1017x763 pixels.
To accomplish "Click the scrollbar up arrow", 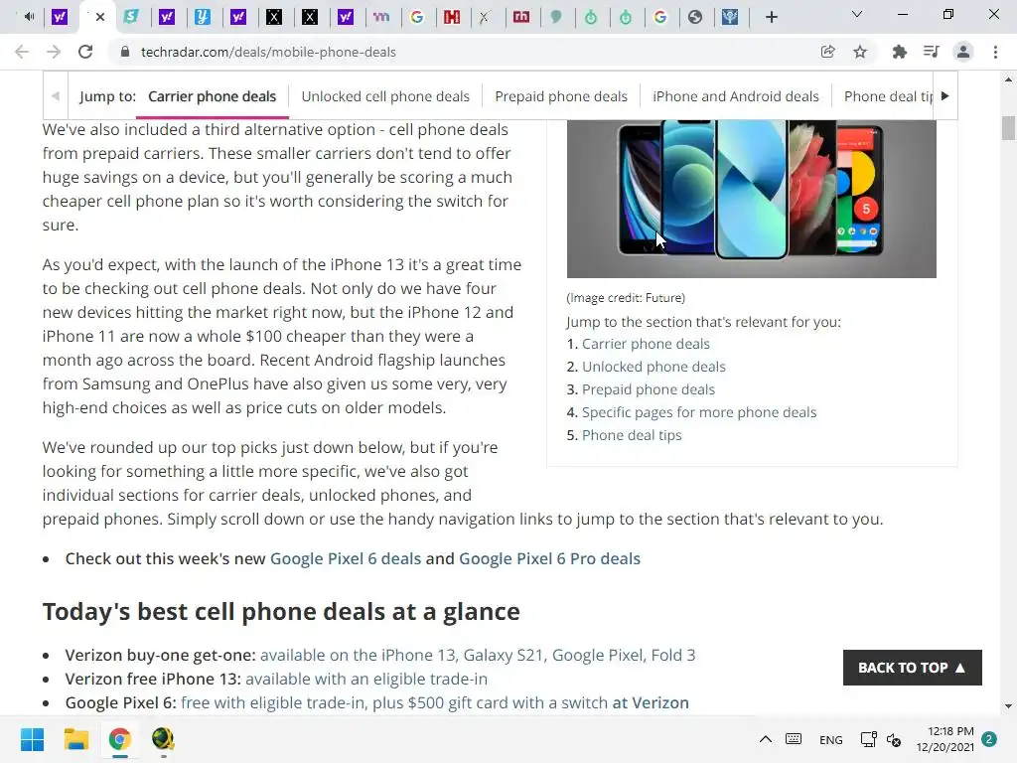I will point(1008,79).
